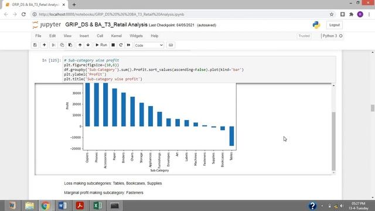Image resolution: width=375 pixels, height=211 pixels.
Task: Open the Insert menu
Action: click(84, 36)
